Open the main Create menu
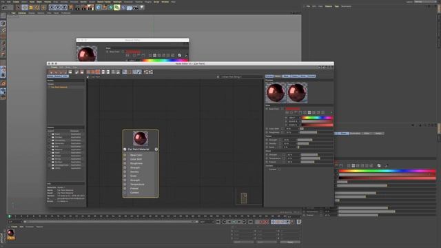This screenshot has height=248, width=441. pos(16,1)
